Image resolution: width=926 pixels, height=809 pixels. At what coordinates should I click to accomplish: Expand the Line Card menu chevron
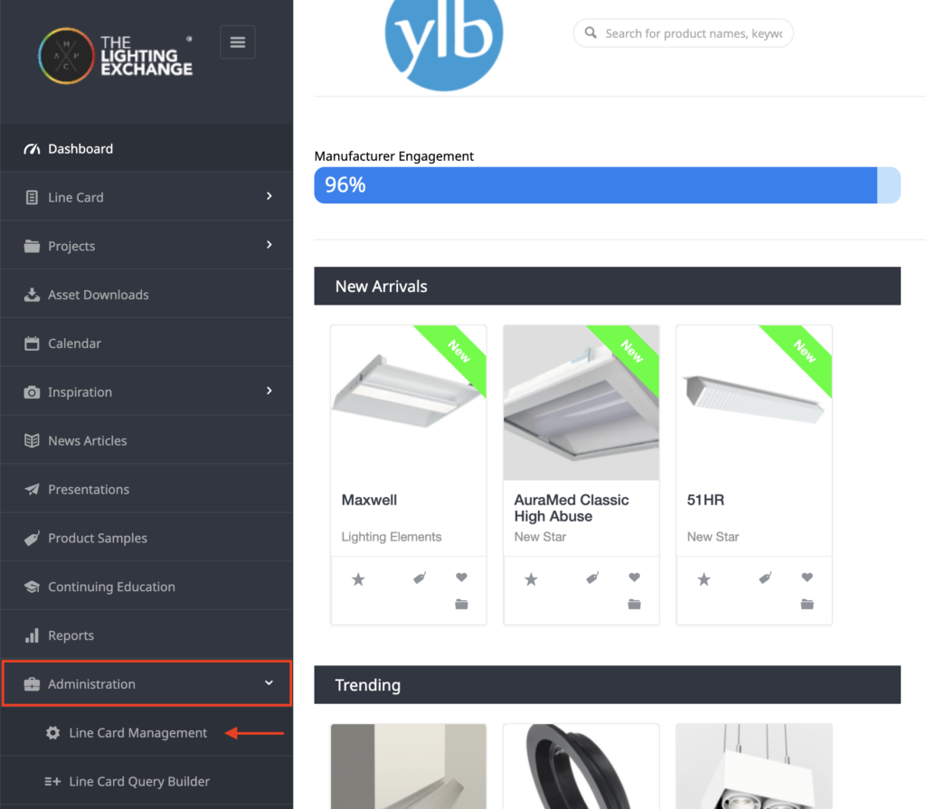269,195
